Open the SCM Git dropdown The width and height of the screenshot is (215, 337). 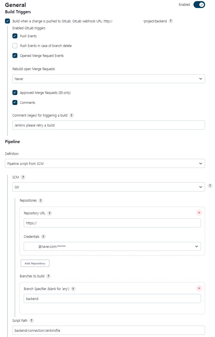(109, 187)
